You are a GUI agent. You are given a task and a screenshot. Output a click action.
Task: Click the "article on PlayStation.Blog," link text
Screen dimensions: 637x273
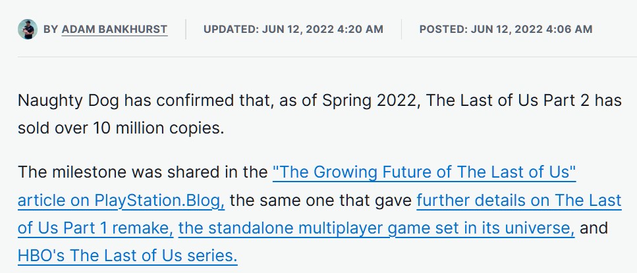pos(121,201)
